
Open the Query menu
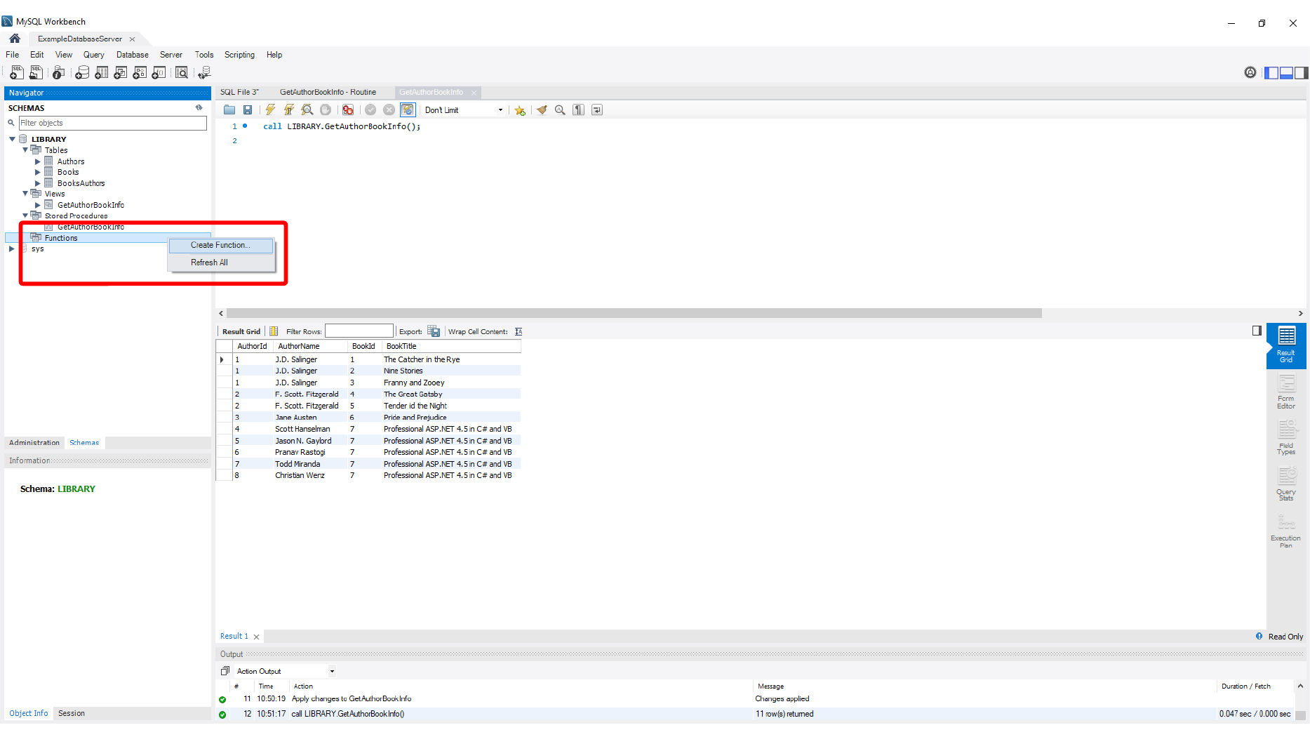tap(93, 55)
